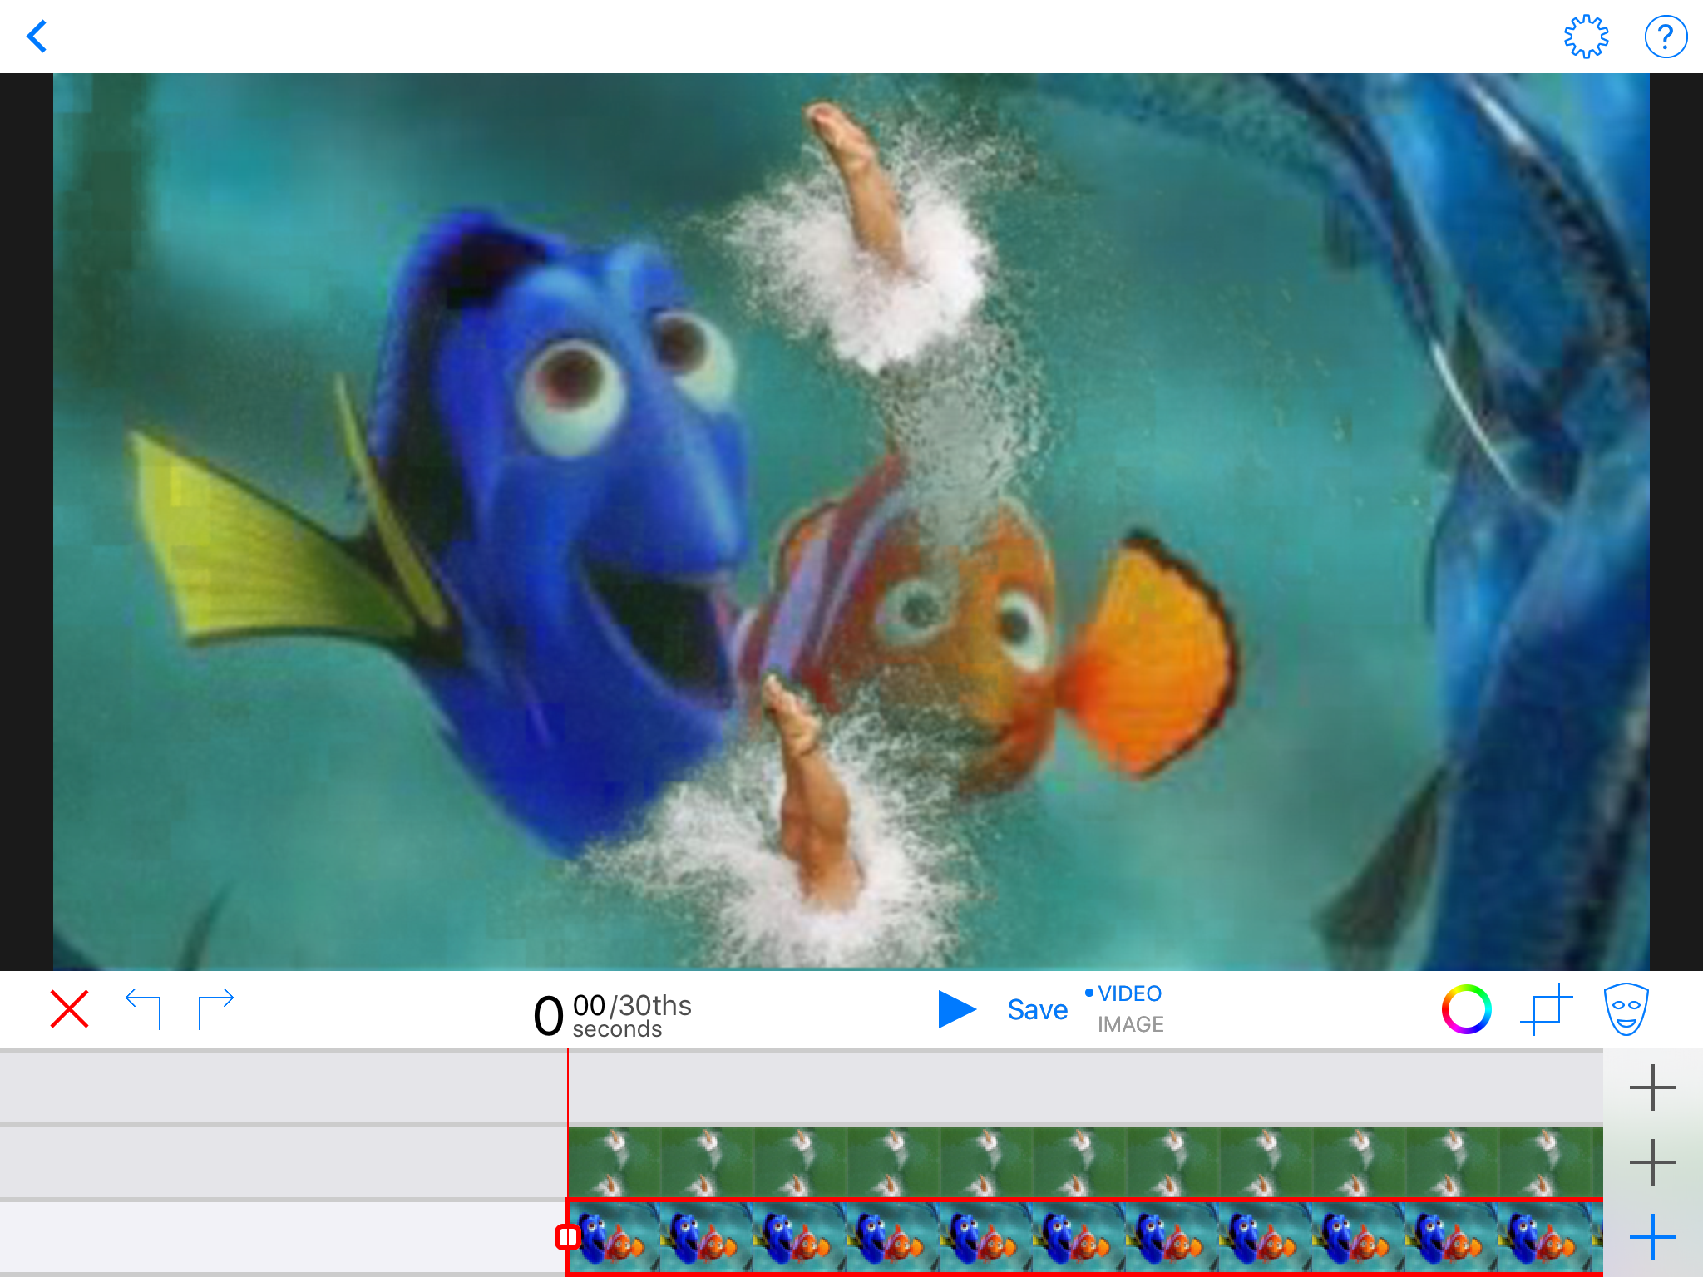Open the color wheel adjustments
This screenshot has height=1277, width=1703.
[1466, 1009]
